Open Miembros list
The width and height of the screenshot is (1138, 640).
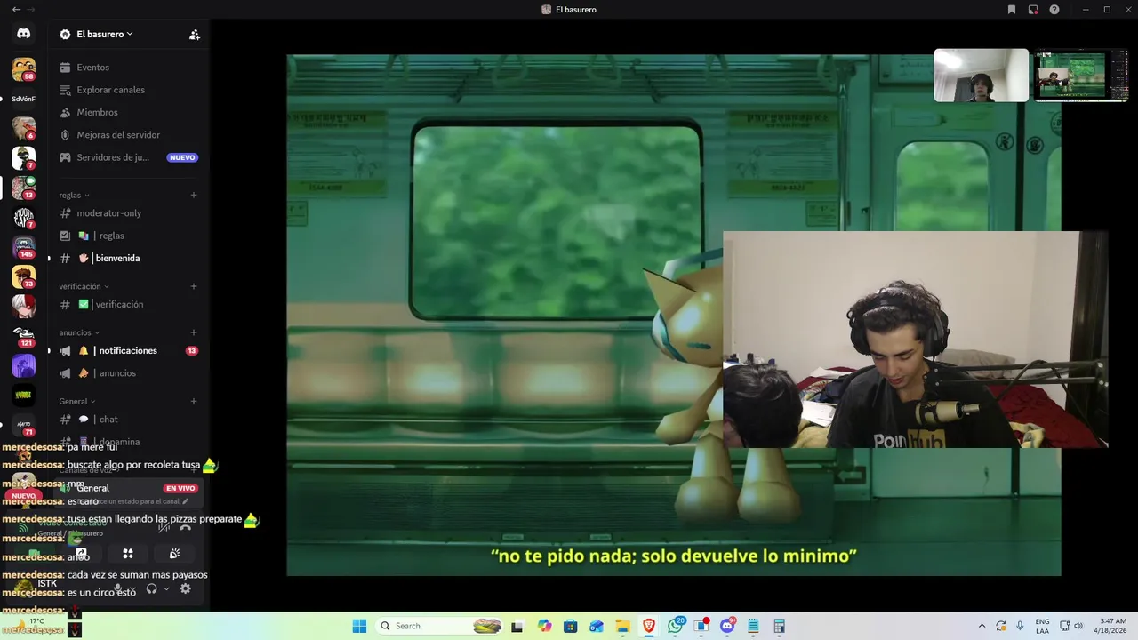[x=129, y=113]
